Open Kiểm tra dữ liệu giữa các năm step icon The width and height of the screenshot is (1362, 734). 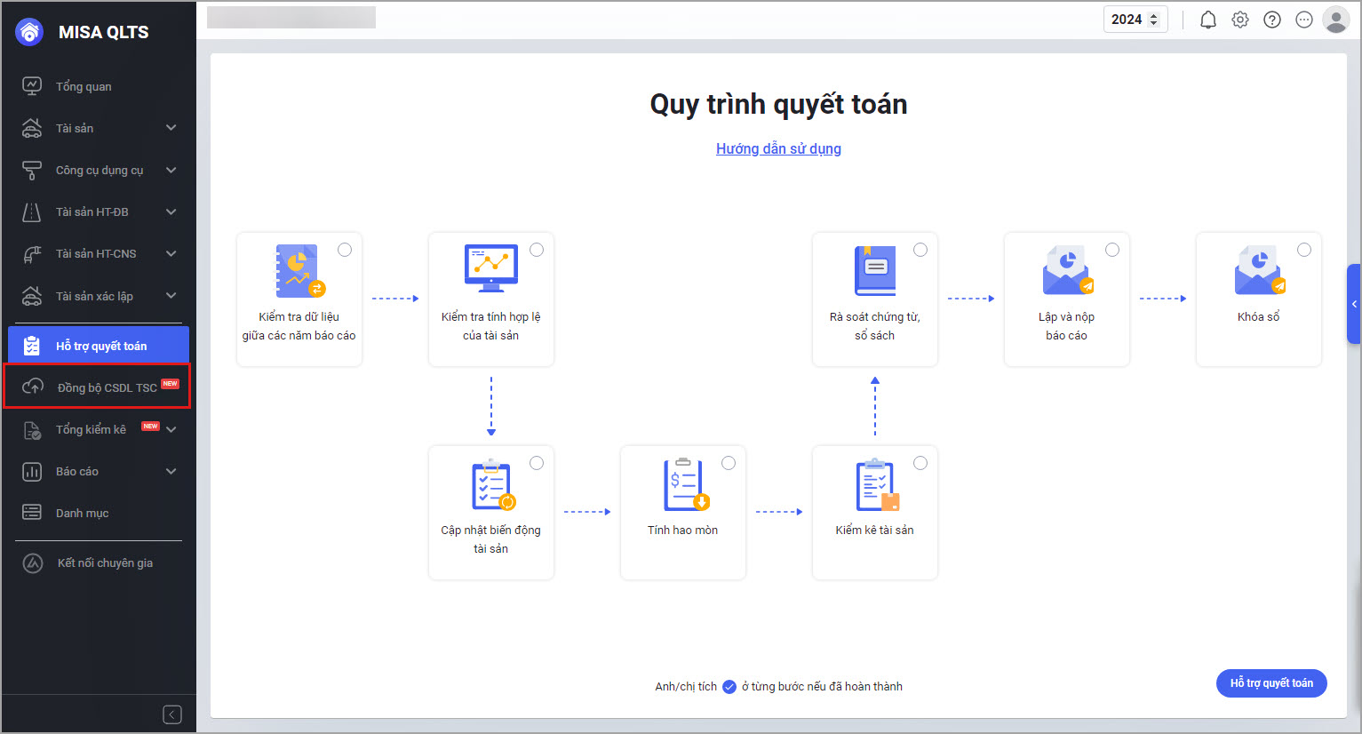[300, 270]
